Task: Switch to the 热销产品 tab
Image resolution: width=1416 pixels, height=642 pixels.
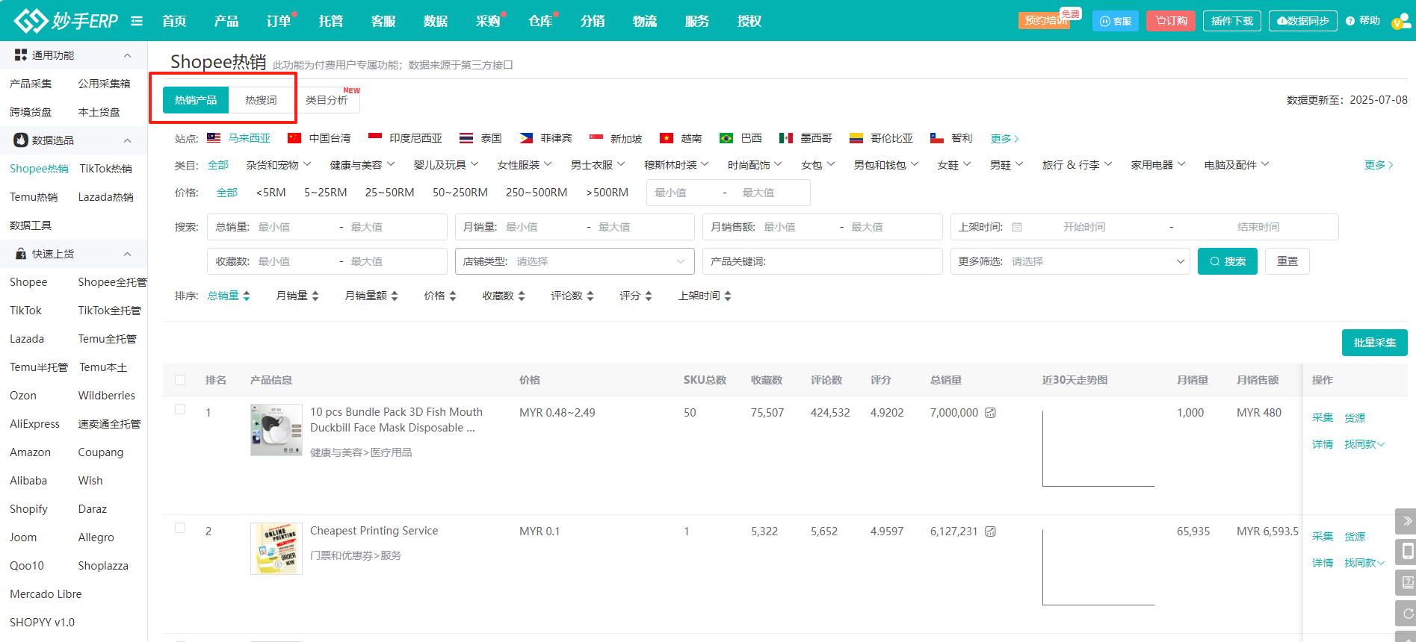Action: coord(196,100)
